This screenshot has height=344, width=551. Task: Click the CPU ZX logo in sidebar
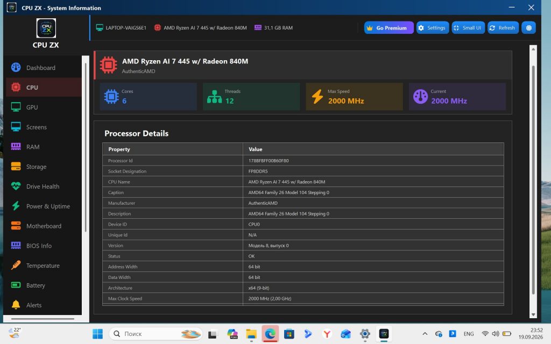pos(46,28)
